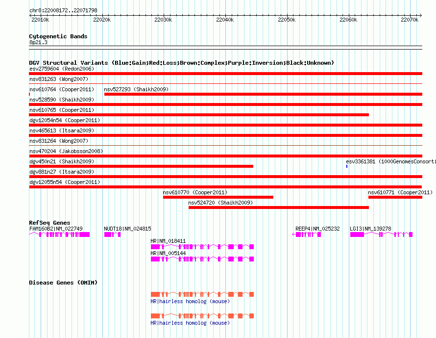Viewport: 436px width, 338px height.
Task: Open the LGI3|NM_139278 gene label
Action: point(370,229)
